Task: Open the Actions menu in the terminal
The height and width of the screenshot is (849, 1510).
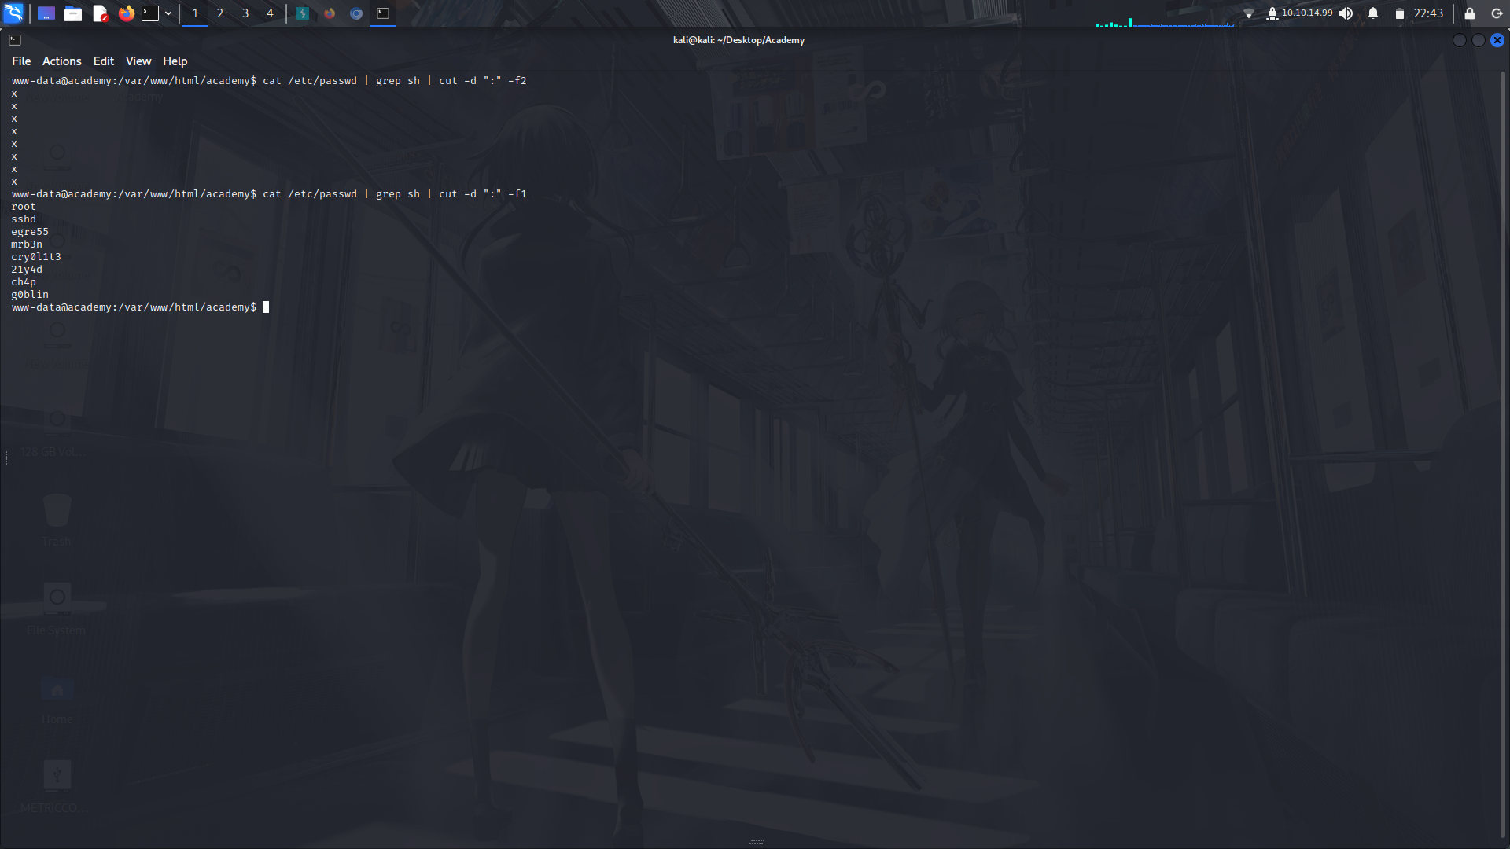Action: [x=61, y=61]
